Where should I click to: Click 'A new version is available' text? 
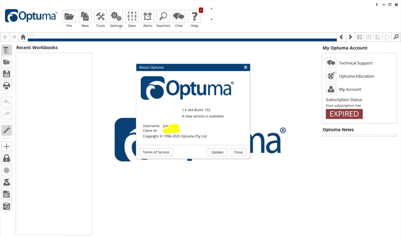203,116
